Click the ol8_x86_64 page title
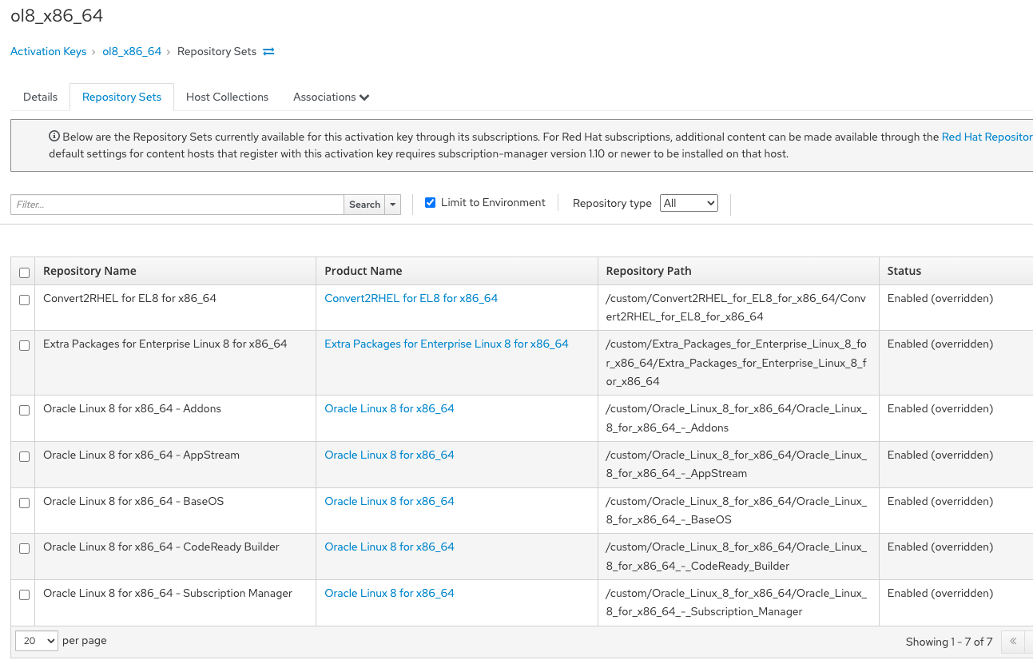 tap(57, 16)
